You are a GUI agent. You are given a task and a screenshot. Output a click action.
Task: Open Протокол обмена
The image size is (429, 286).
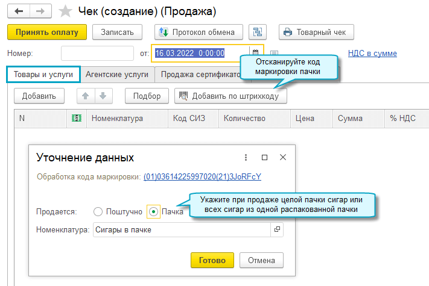[199, 32]
